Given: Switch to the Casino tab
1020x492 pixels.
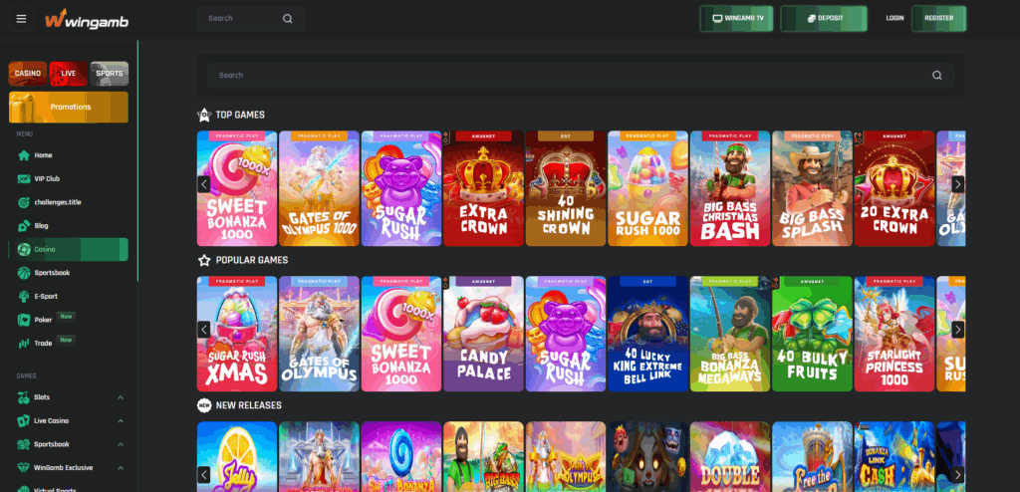Looking at the screenshot, I should (x=27, y=74).
